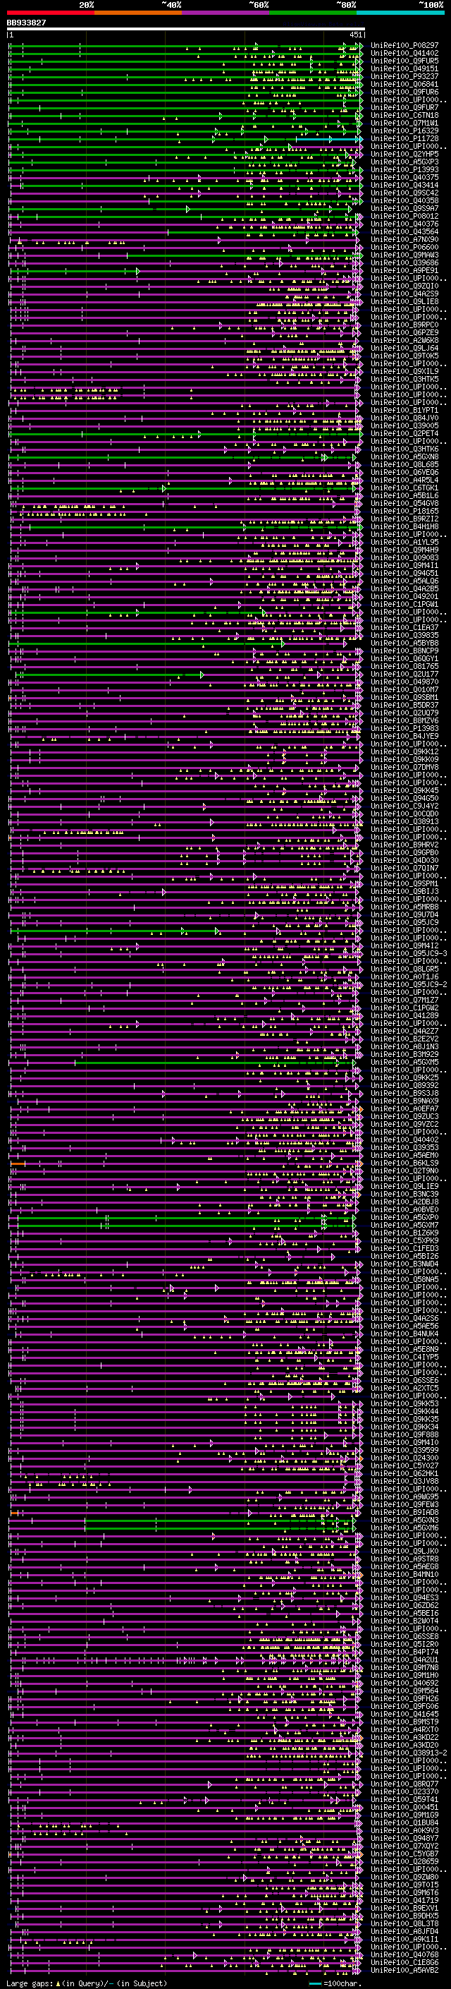
Task: Select hit UniRef100_B1YPT1
Action: [x=404, y=410]
